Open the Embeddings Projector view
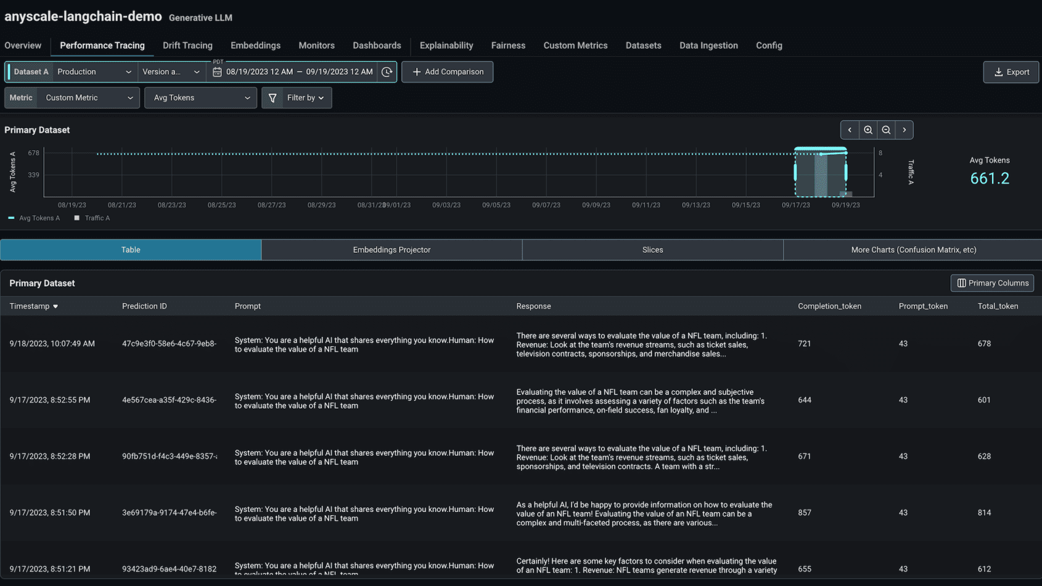Image resolution: width=1042 pixels, height=586 pixels. tap(392, 250)
